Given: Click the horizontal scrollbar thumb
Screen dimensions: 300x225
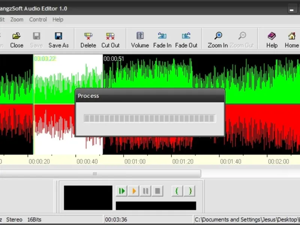Looking at the screenshot, I should point(100,174).
